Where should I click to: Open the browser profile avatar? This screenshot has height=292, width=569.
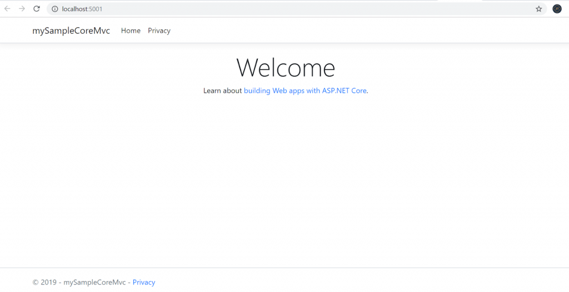pyautogui.click(x=557, y=9)
